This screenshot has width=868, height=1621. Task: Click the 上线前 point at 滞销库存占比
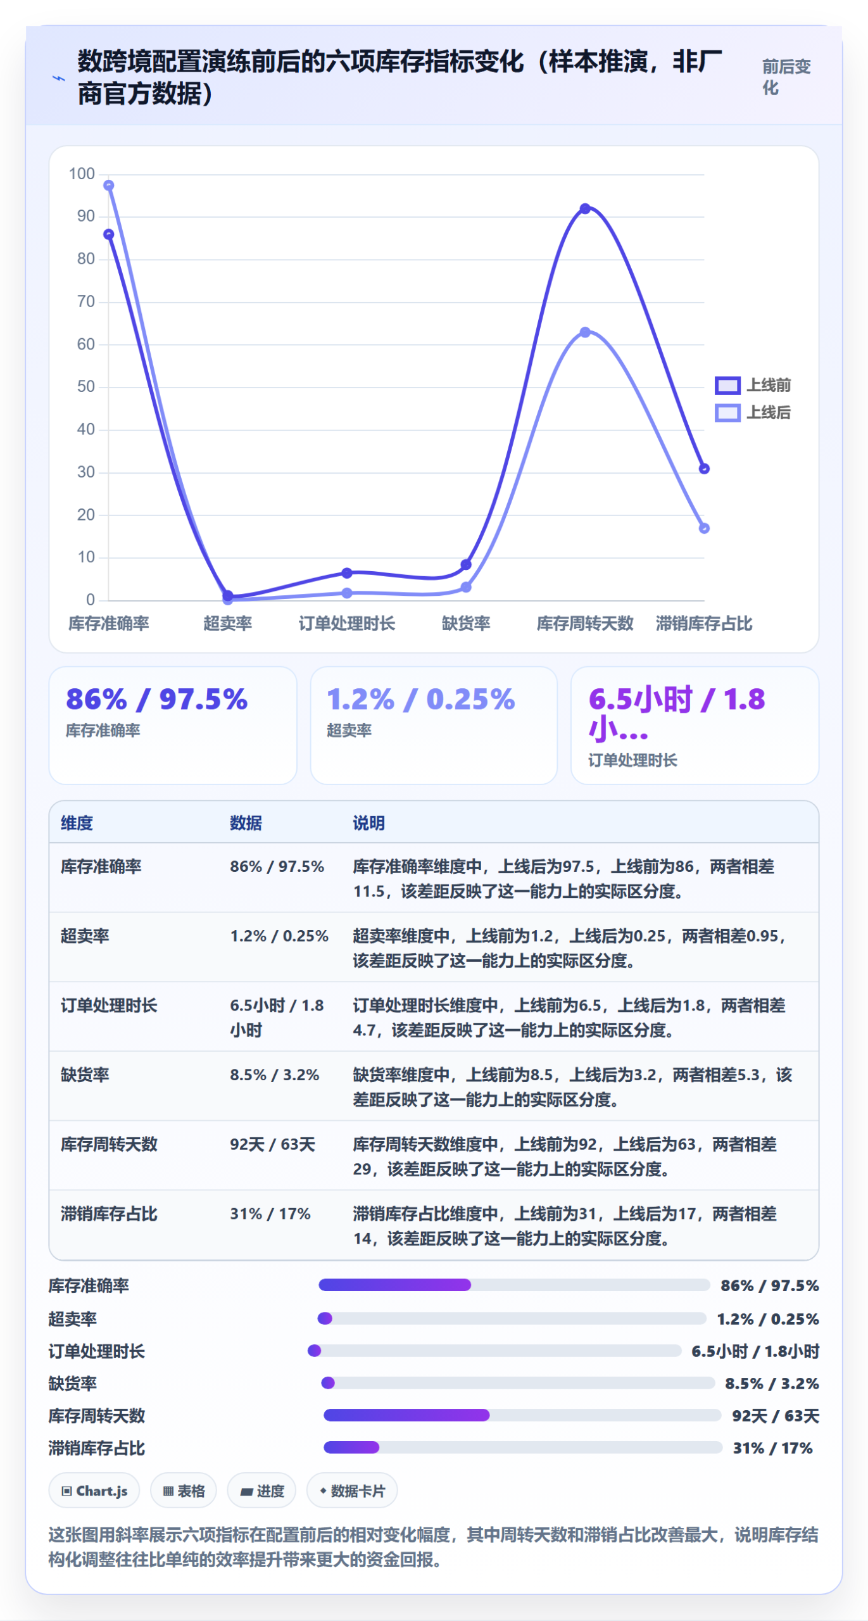pyautogui.click(x=704, y=469)
